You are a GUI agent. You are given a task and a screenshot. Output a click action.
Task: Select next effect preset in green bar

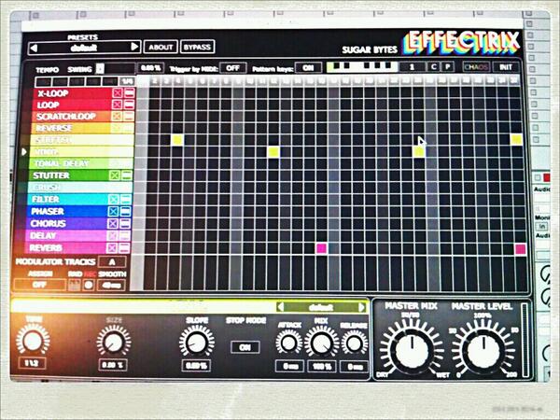[361, 307]
